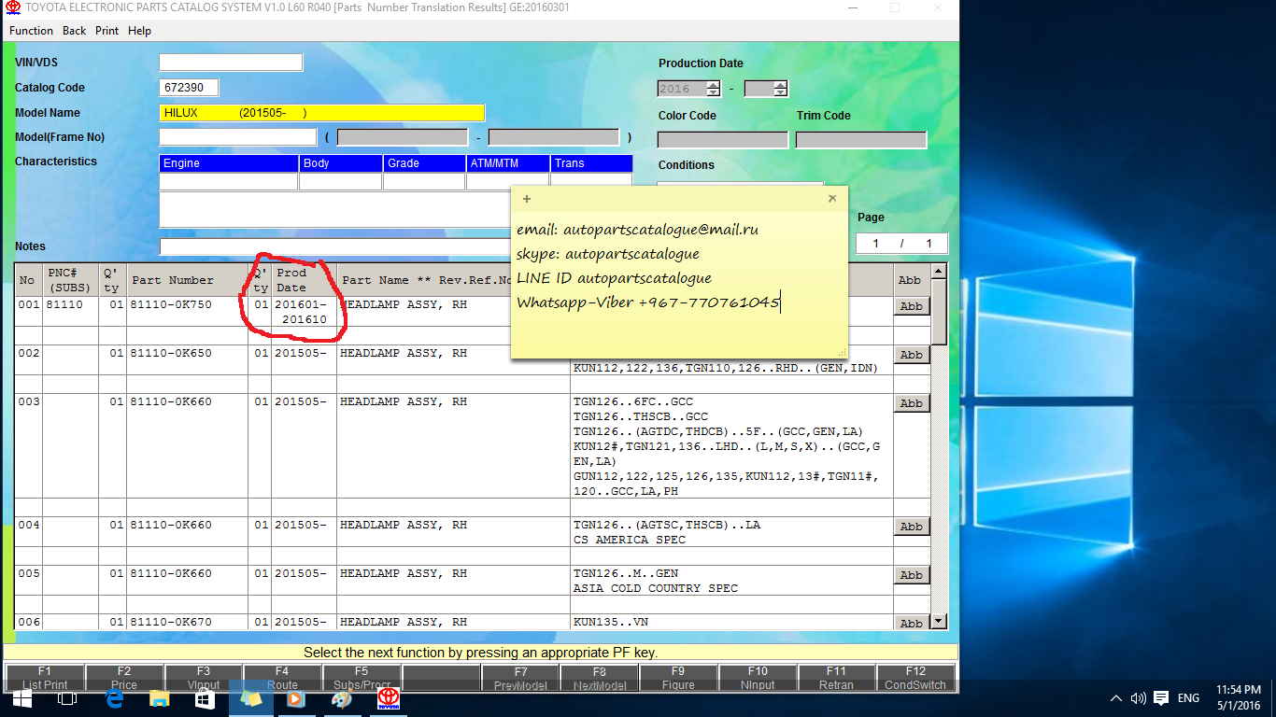Change the ENG input language
The image size is (1276, 717).
coord(1188,698)
